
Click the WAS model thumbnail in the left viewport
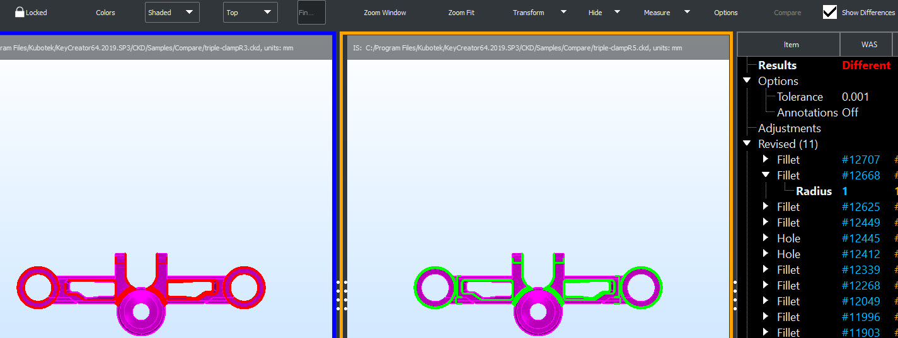click(141, 296)
